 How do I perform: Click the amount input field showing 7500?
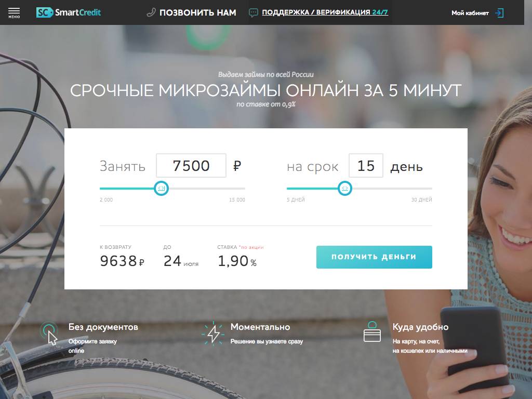(x=191, y=166)
